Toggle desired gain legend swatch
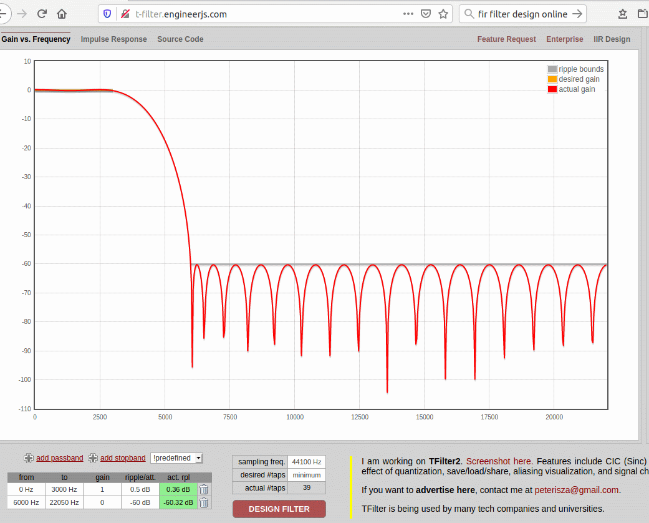 (x=552, y=79)
